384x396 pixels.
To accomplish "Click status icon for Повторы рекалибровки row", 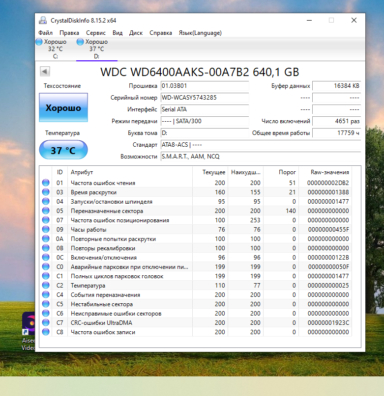I will [x=46, y=248].
